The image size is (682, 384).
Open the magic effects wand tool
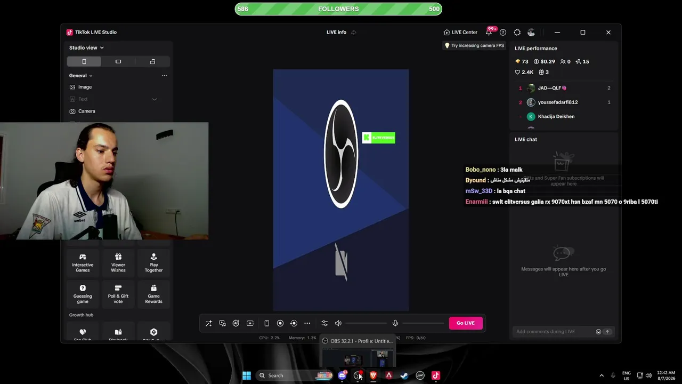[x=209, y=323]
